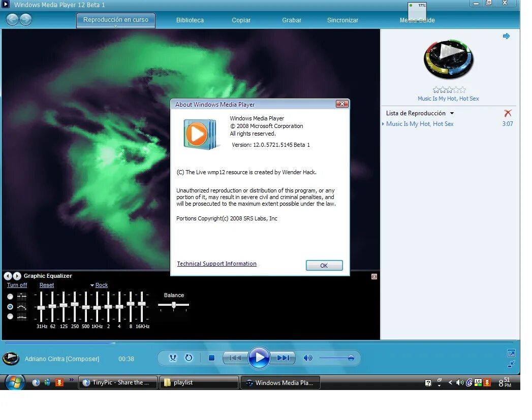
Task: Click the taskbar clock
Action: pos(505,382)
